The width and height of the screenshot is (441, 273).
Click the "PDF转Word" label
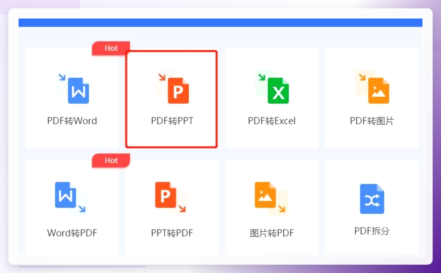pyautogui.click(x=72, y=121)
